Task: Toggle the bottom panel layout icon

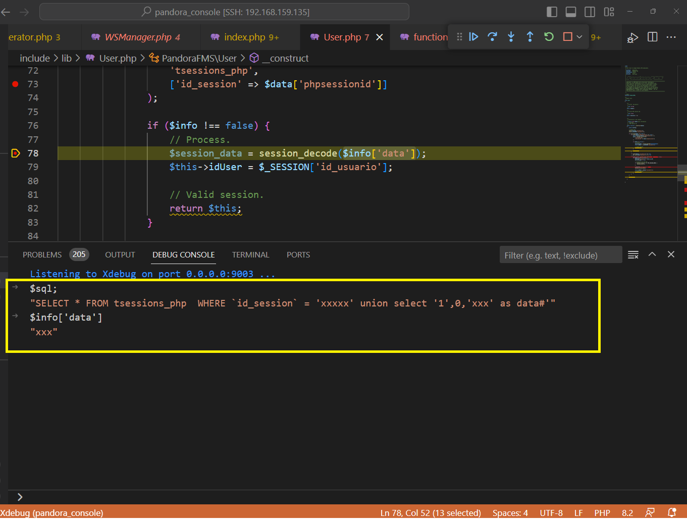Action: pyautogui.click(x=571, y=12)
